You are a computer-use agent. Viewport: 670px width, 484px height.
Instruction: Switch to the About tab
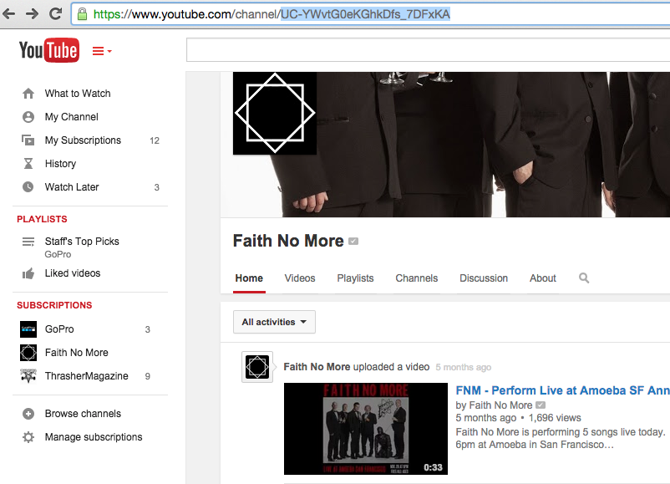[x=543, y=278]
